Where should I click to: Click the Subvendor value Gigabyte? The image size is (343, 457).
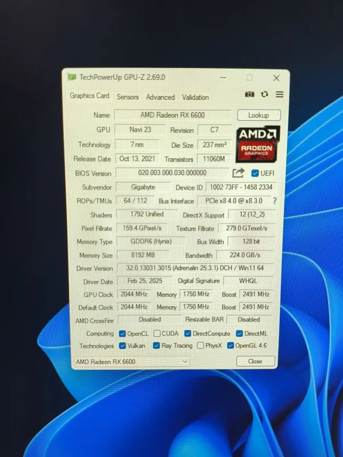click(x=143, y=187)
